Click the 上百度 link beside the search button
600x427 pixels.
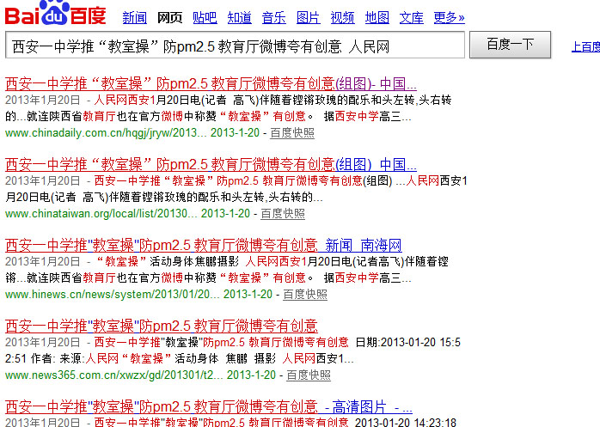pos(585,46)
